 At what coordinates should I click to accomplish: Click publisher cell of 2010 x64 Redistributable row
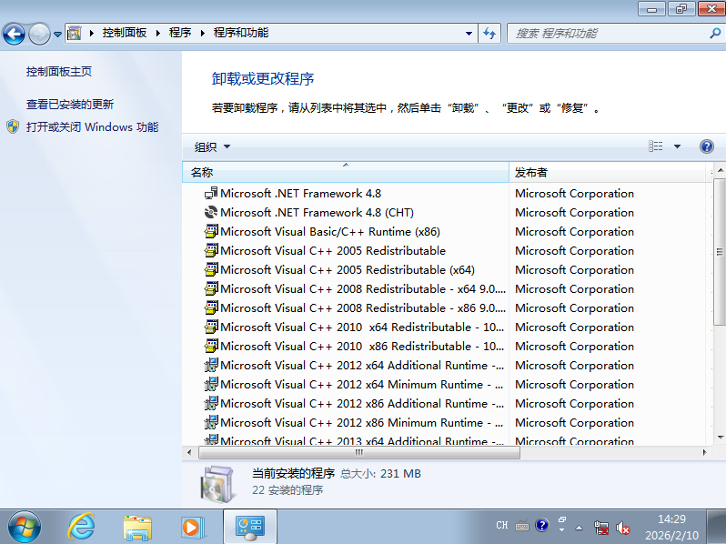click(x=575, y=327)
